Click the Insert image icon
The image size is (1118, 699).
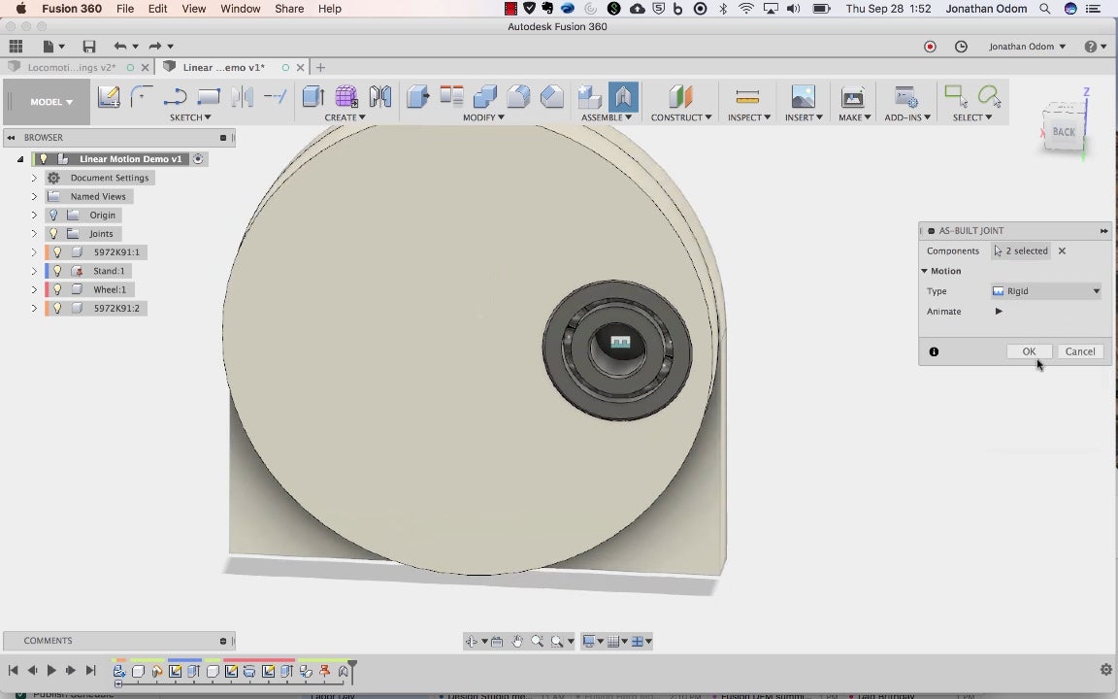point(803,96)
